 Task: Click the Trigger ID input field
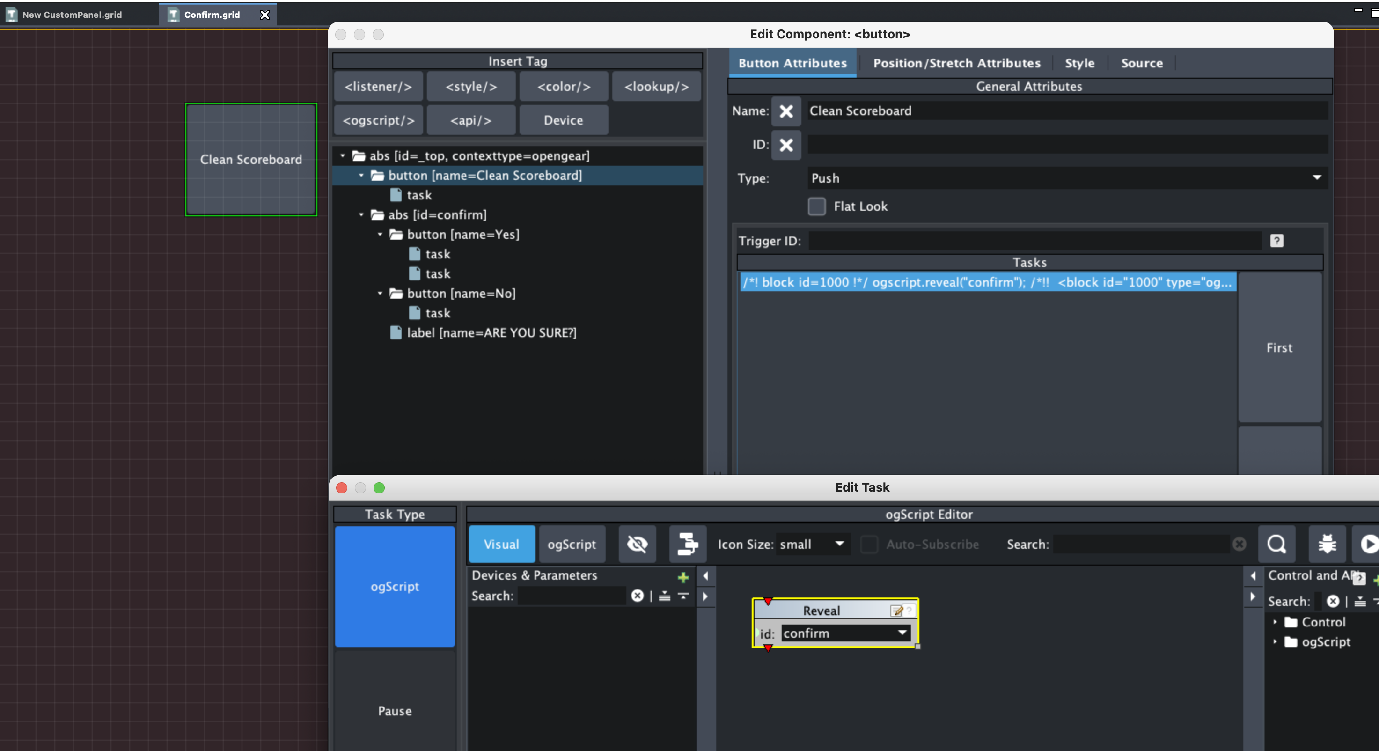[x=1034, y=241]
